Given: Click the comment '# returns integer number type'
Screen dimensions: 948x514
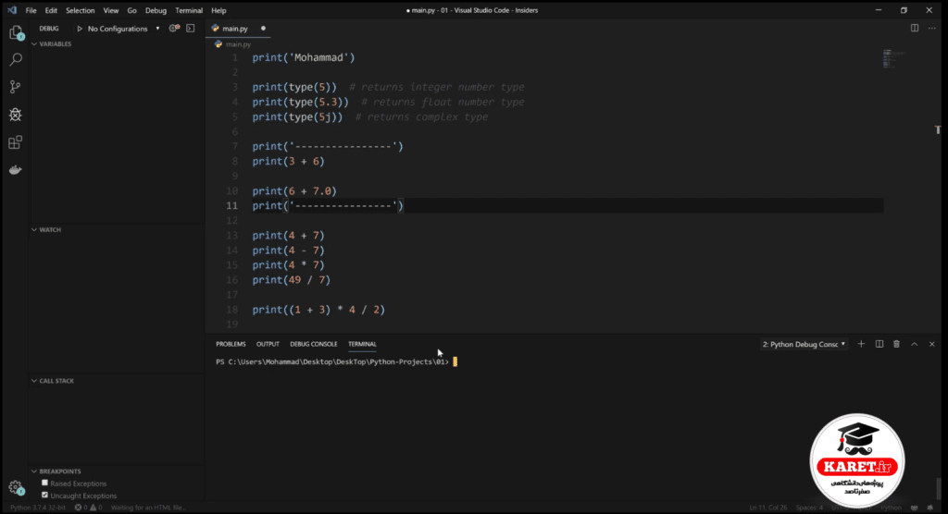Looking at the screenshot, I should [x=437, y=87].
